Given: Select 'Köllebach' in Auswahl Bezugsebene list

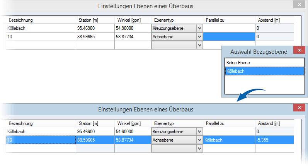Looking at the screenshot, I should point(265,71).
